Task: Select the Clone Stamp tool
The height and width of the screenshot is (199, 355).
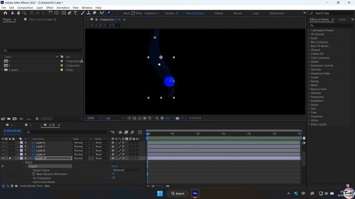Action: point(89,13)
